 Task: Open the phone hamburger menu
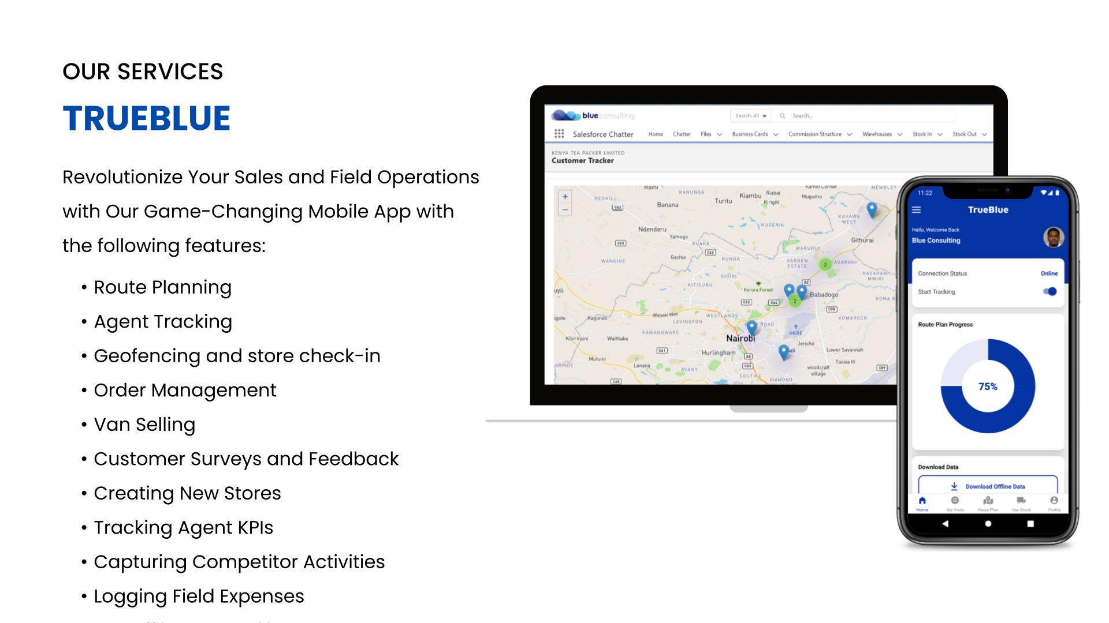coord(917,210)
